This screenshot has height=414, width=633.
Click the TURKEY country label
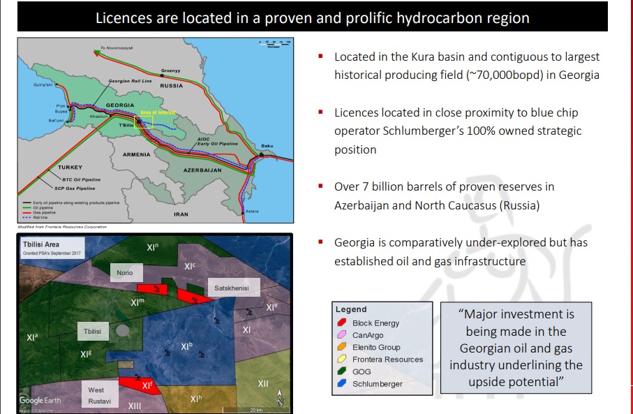point(70,168)
